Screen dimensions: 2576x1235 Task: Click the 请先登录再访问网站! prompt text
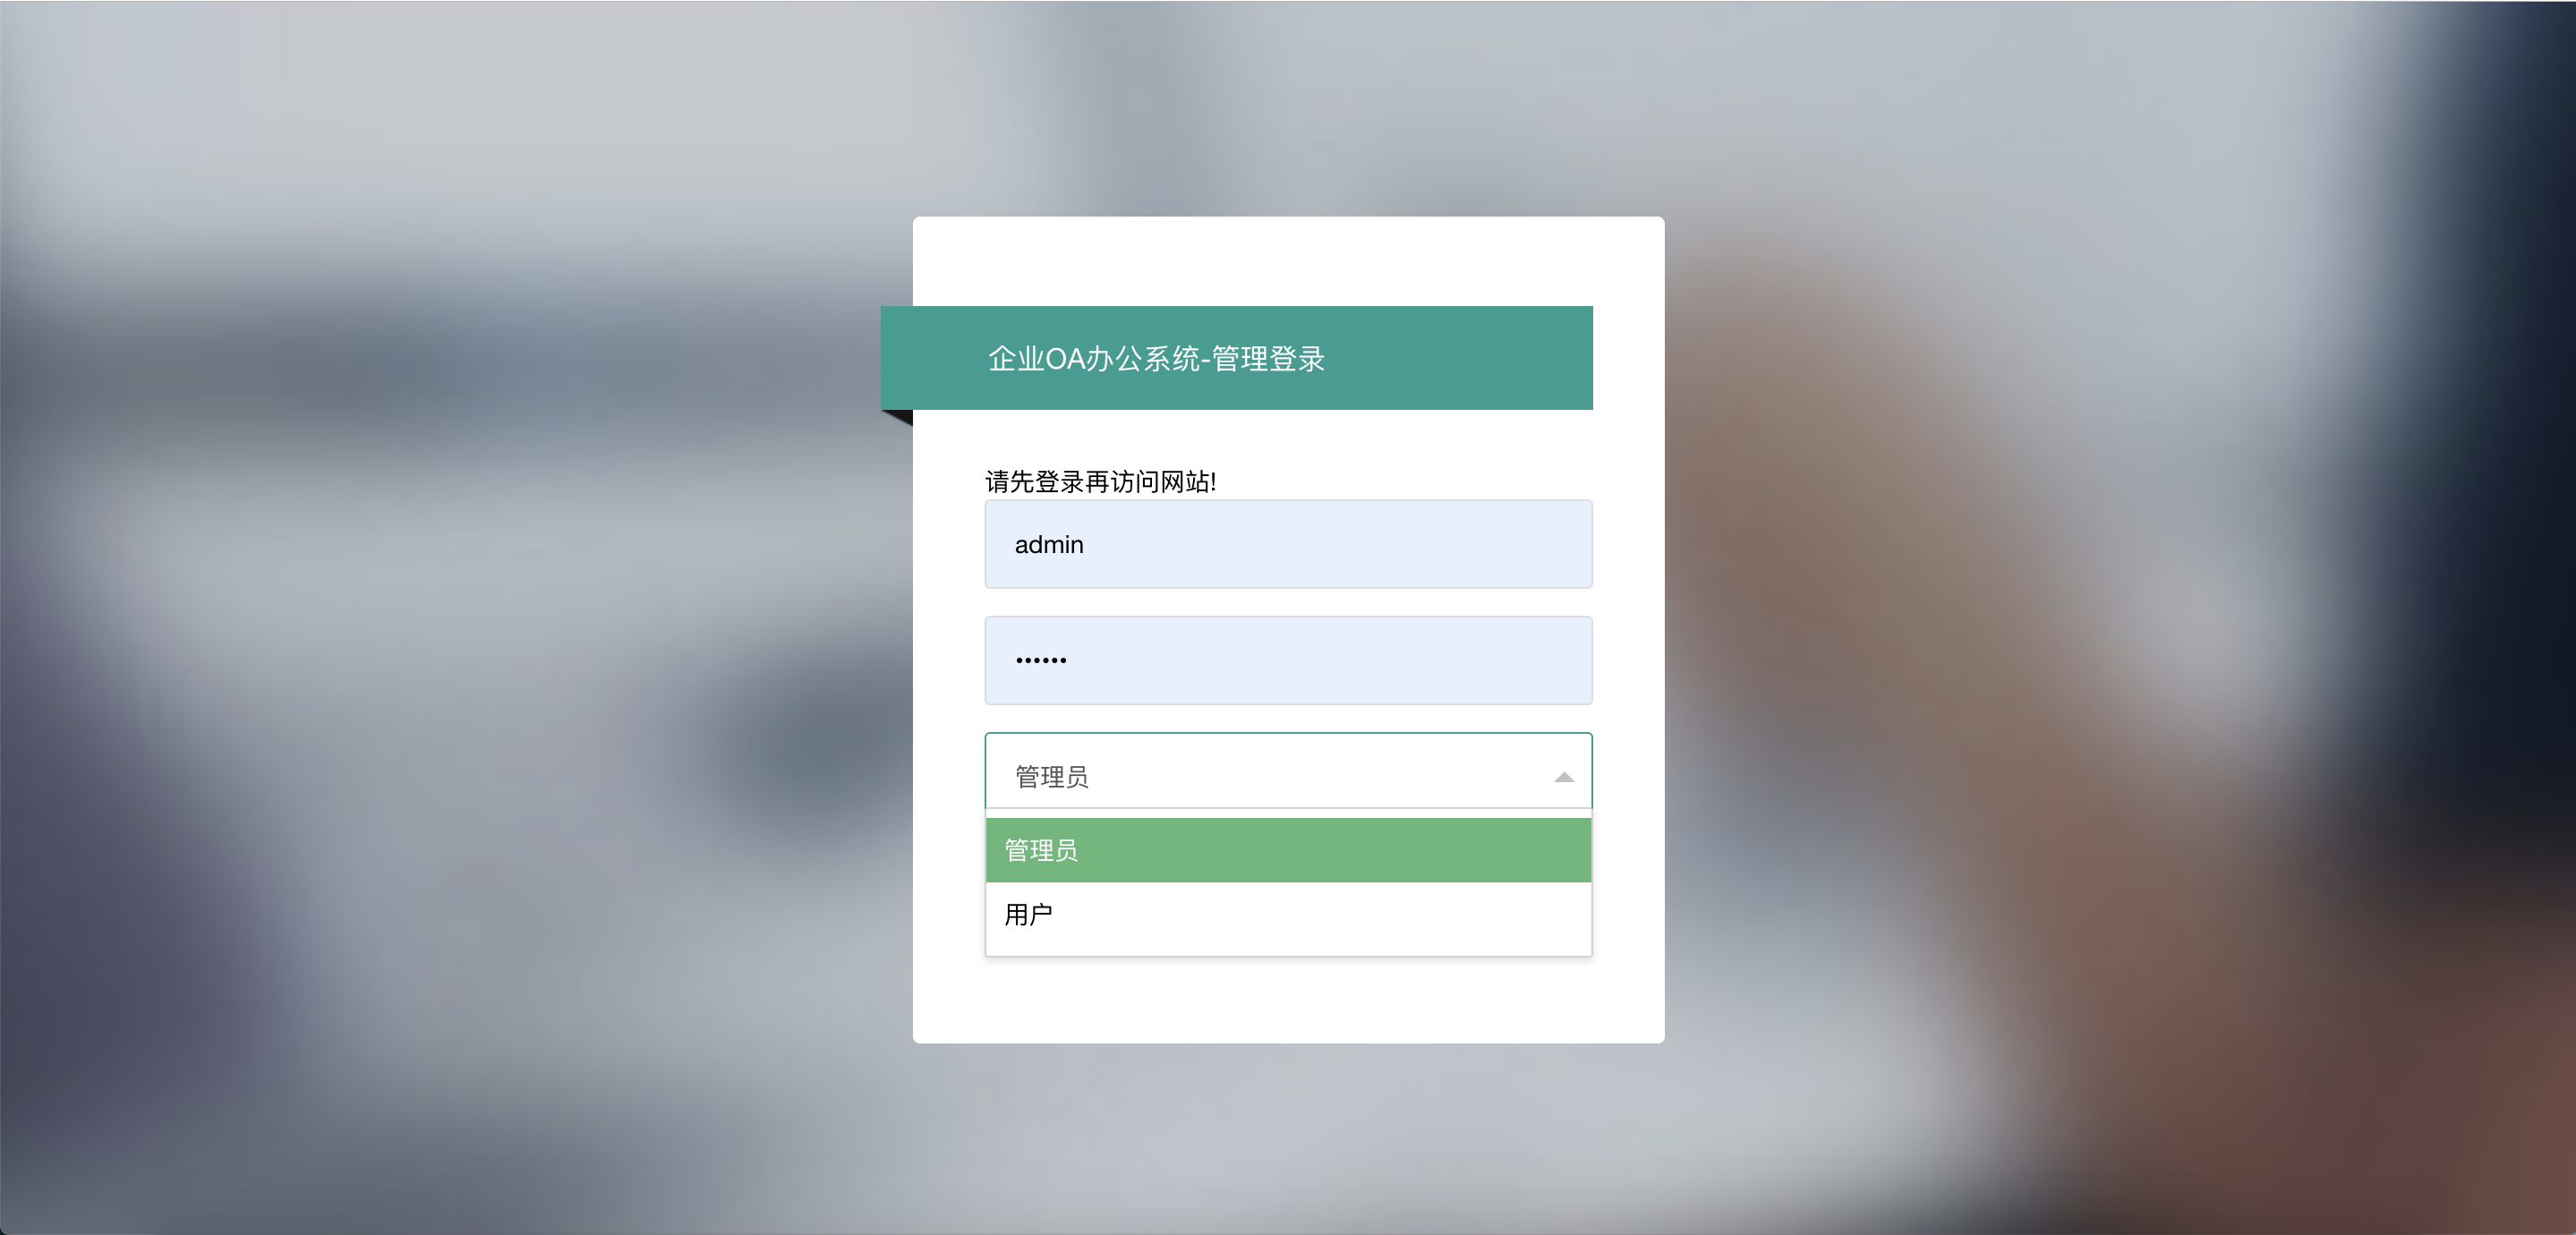click(1100, 482)
